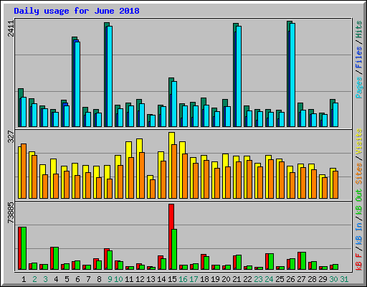Image resolution: width=367 pixels, height=287 pixels.
Task: Click day 12 on the x-axis
Action: [140, 279]
